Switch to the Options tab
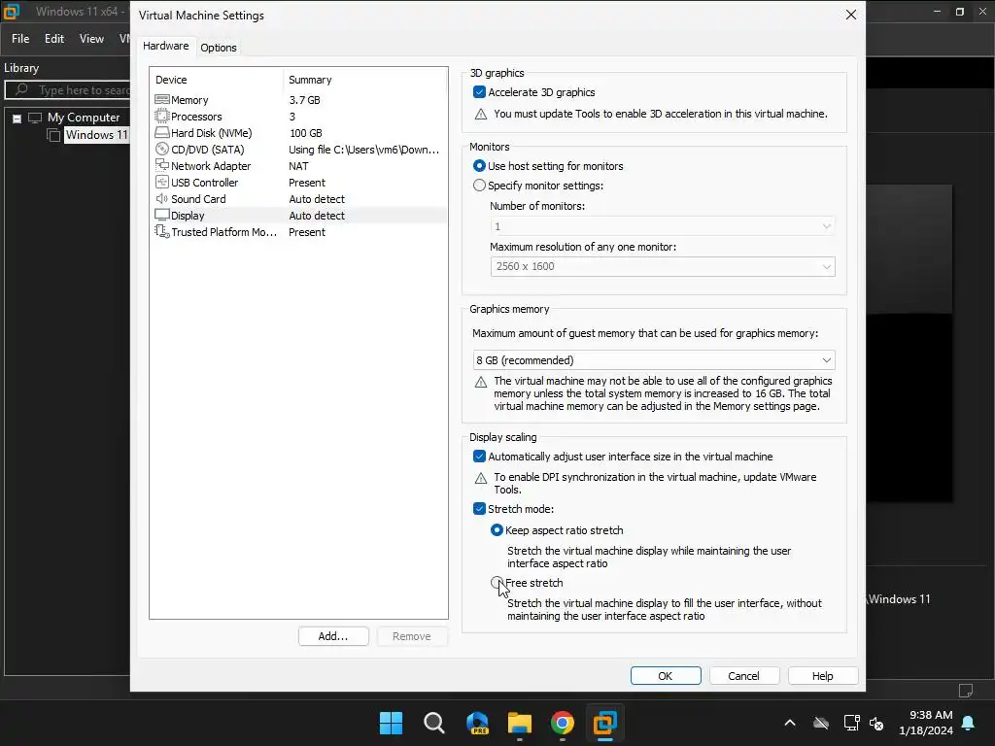This screenshot has width=995, height=746. [x=219, y=48]
